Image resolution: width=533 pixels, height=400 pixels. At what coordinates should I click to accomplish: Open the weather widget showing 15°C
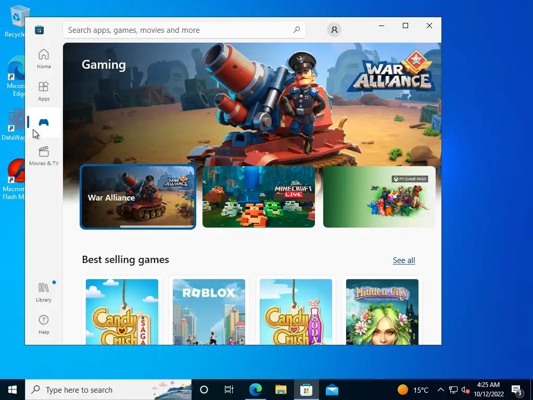click(x=413, y=390)
